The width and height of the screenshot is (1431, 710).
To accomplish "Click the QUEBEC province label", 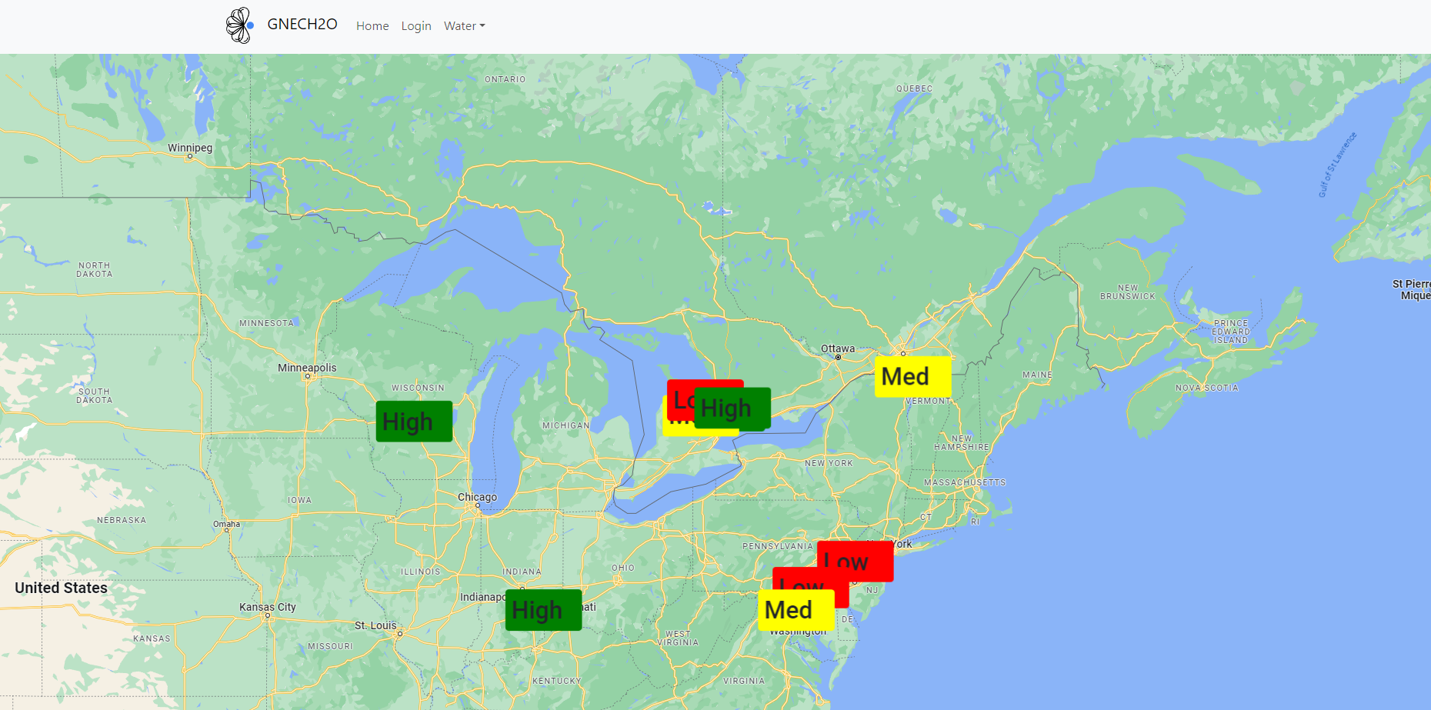I will [x=914, y=88].
